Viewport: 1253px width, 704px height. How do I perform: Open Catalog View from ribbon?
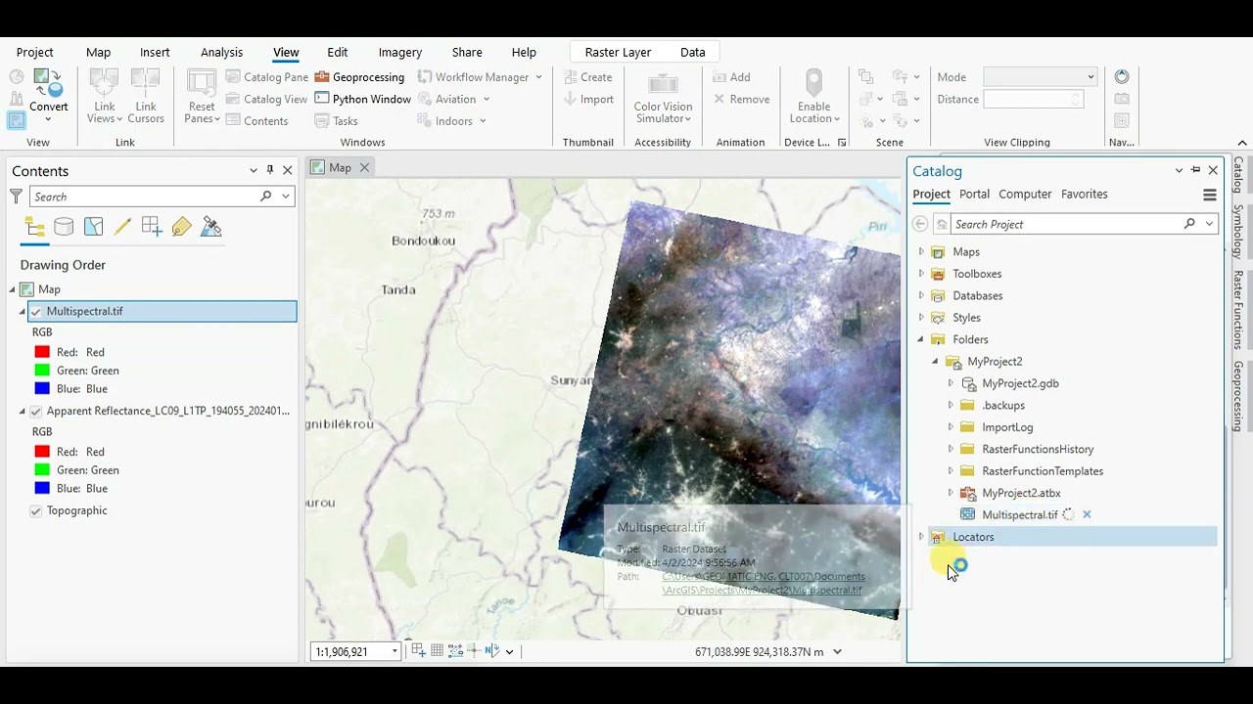[266, 99]
